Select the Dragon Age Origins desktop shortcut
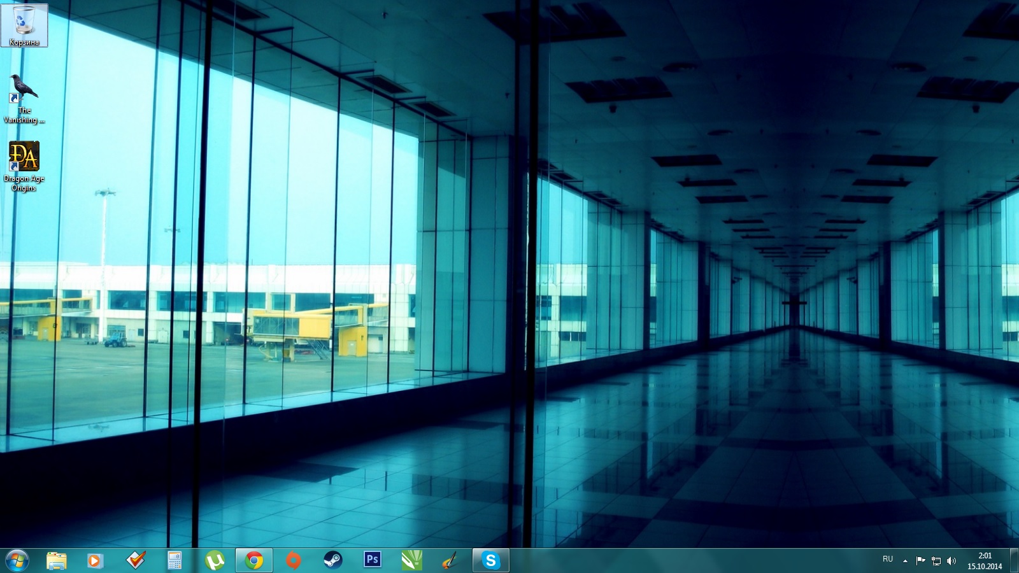 pyautogui.click(x=24, y=164)
